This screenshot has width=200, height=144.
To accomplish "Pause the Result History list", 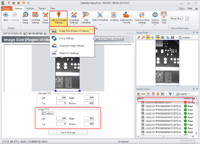I will (x=148, y=94).
